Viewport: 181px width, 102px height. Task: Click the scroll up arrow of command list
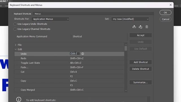[126, 45]
